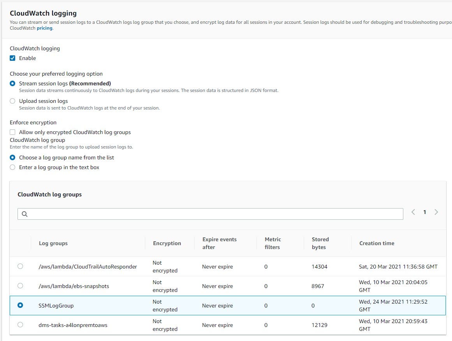Select Upload session logs option
This screenshot has height=341, width=452.
click(12, 101)
